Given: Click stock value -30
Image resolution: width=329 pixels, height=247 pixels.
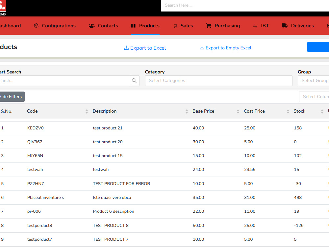Looking at the screenshot, I should [x=297, y=183].
